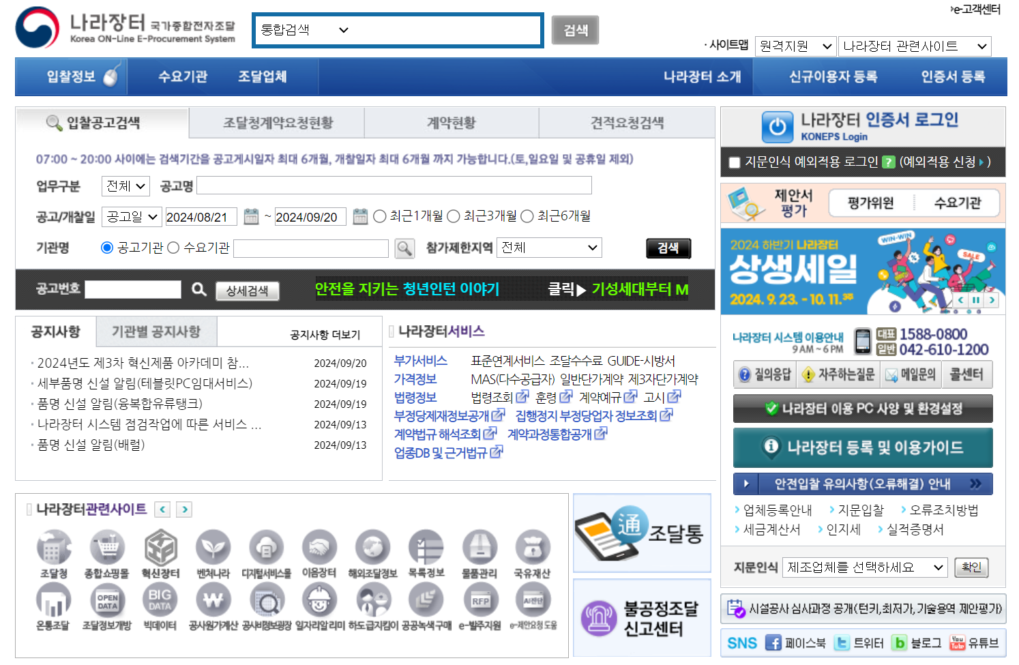Click the gray 검색 button at top
Viewport: 1019px width, 665px height.
tap(575, 30)
